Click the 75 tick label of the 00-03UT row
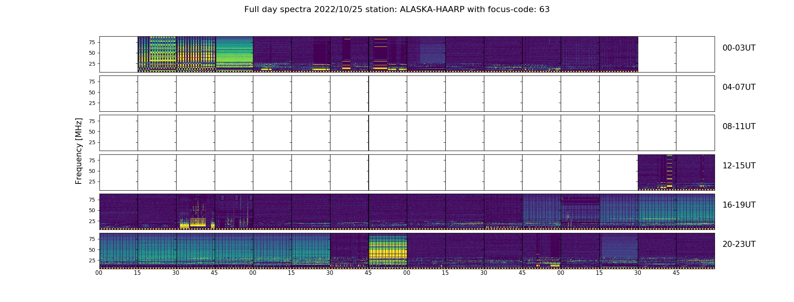Viewport: 794px width, 302px height. (x=92, y=42)
